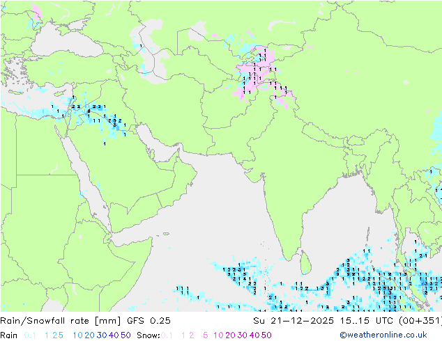Click the '15..15 UTC' time text
The height and width of the screenshot is (341, 442).
[367, 321]
